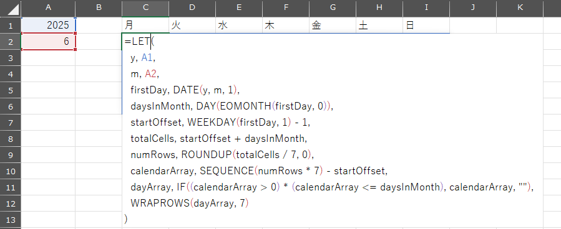The height and width of the screenshot is (229, 561).
Task: Click empty cell B1
Action: tap(99, 26)
